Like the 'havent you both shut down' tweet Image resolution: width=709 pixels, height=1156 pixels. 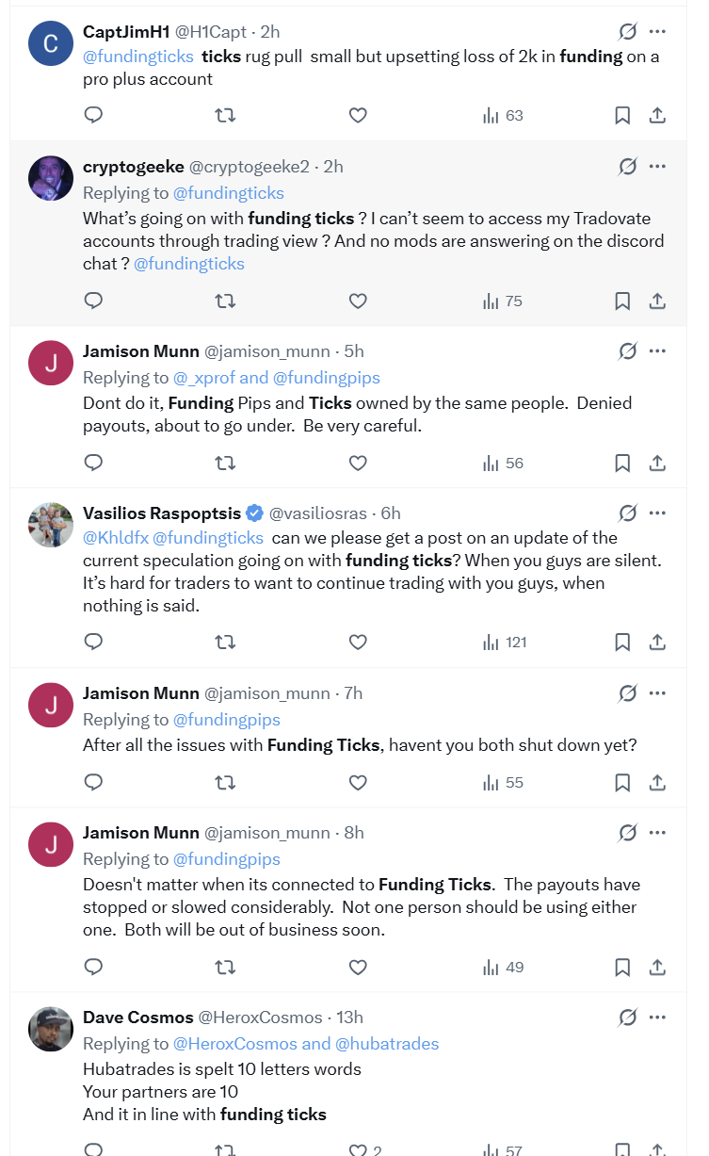[358, 782]
